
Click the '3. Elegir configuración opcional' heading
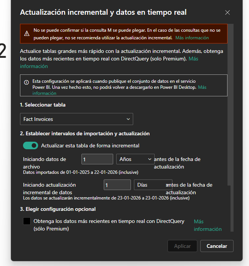point(58,209)
